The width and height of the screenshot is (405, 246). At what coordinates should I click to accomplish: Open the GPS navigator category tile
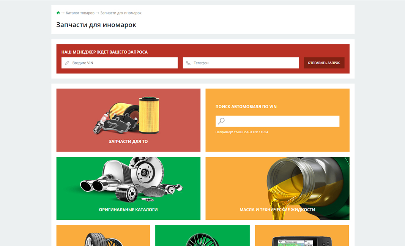pyautogui.click(x=302, y=235)
